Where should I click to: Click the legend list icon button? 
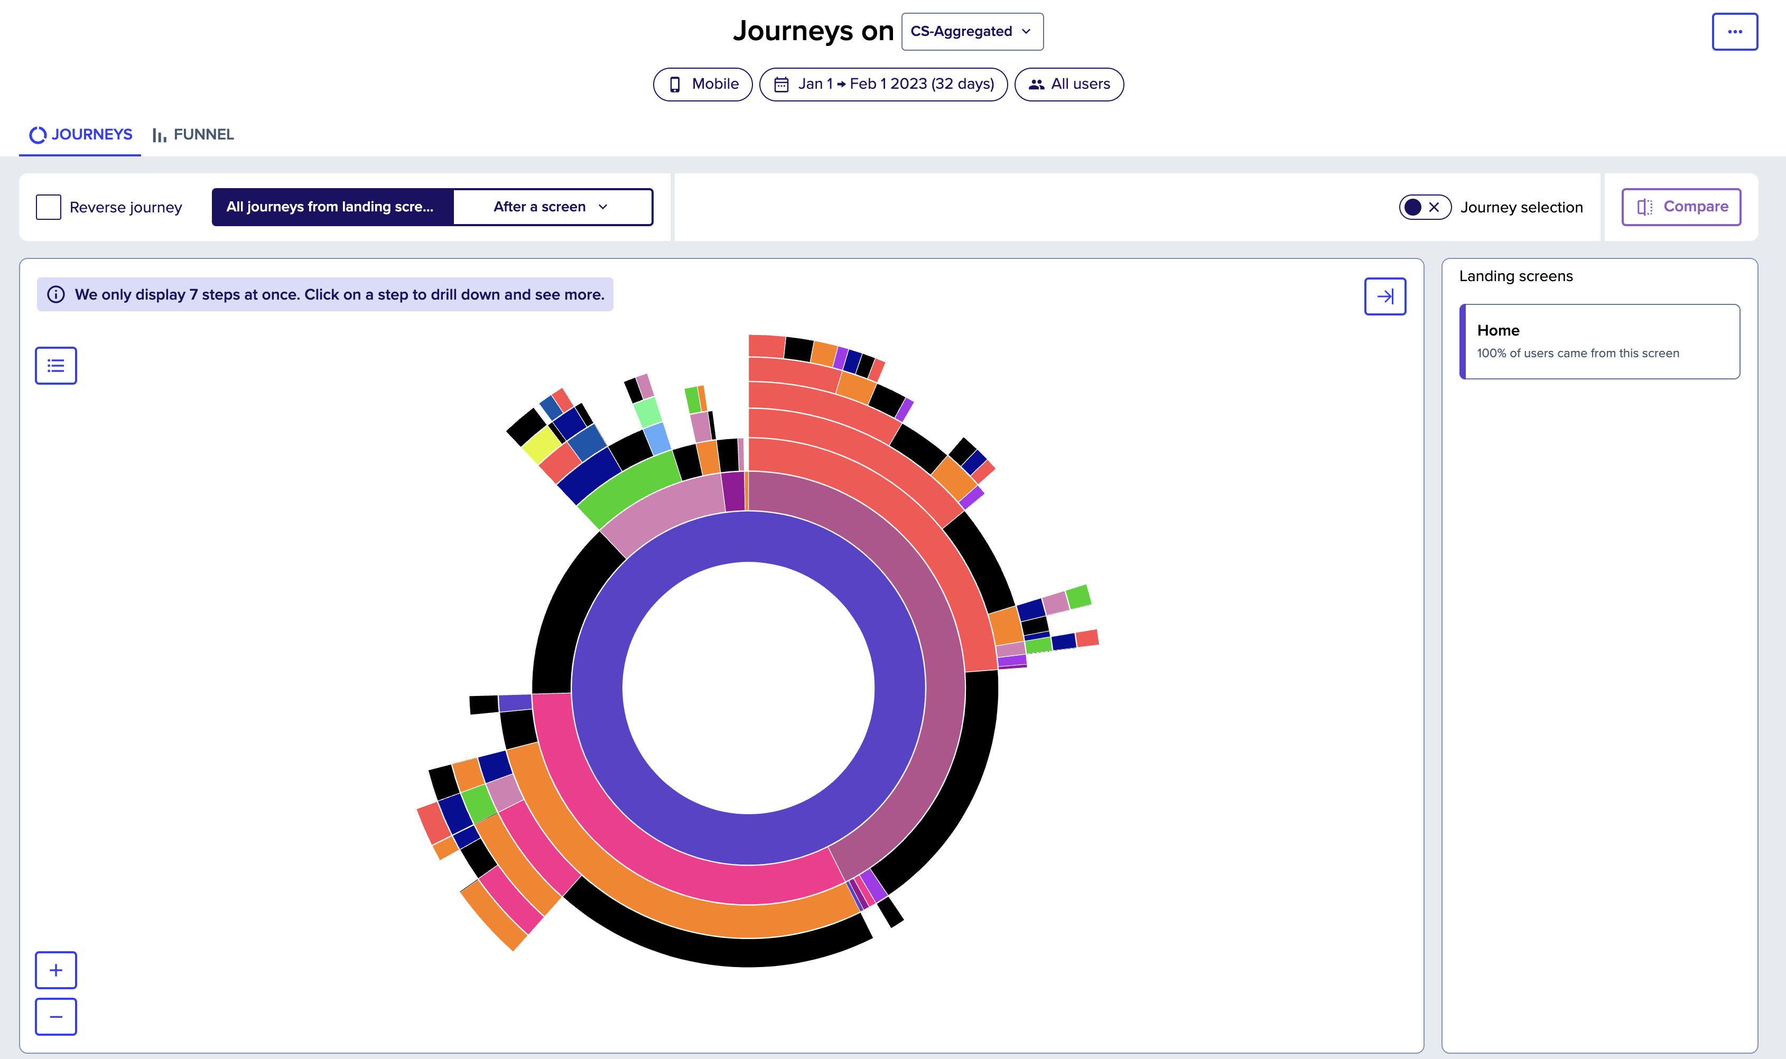tap(55, 365)
